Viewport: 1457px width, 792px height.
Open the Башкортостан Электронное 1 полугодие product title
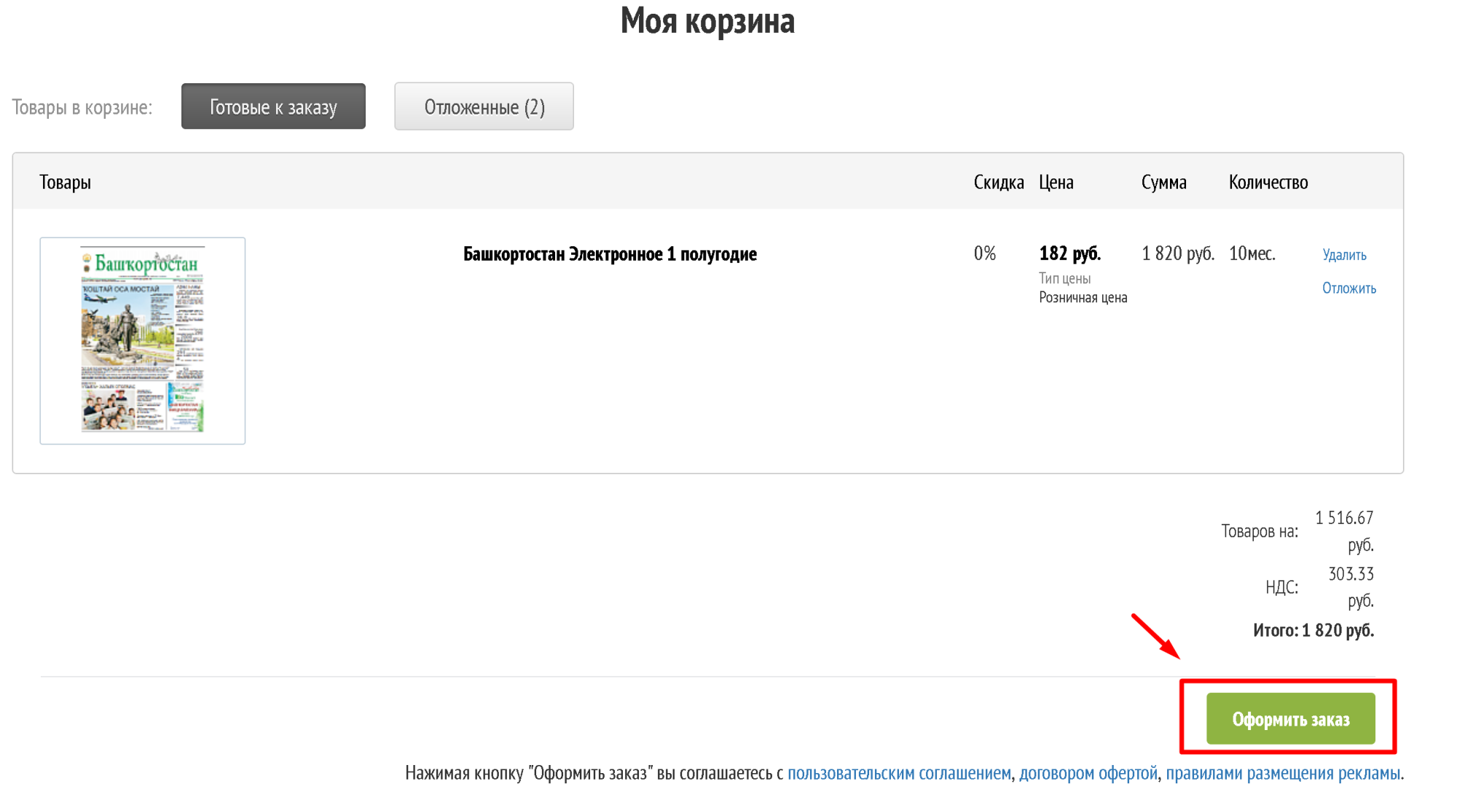[x=610, y=254]
